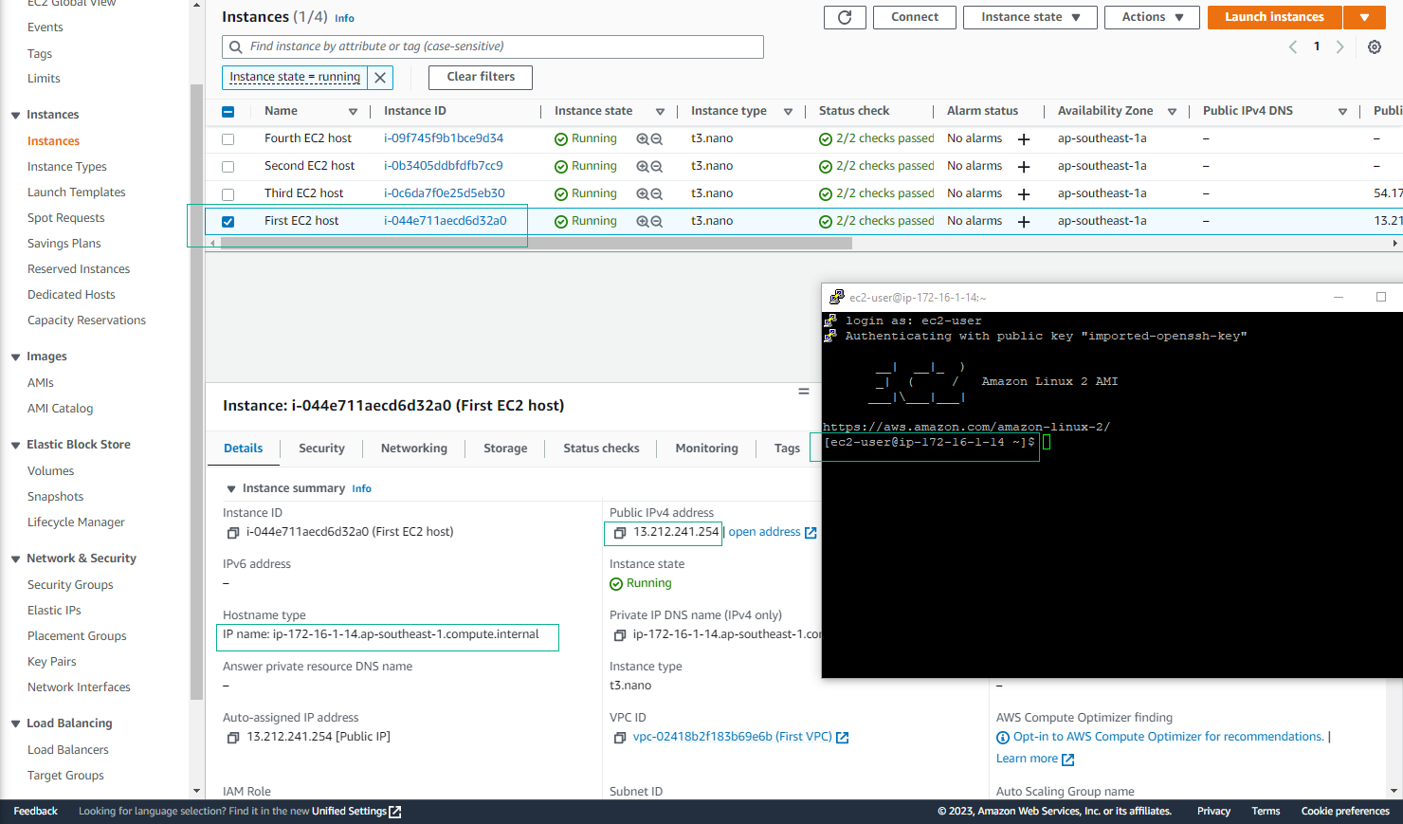Remove the running filter with X
This screenshot has width=1403, height=824.
[380, 77]
